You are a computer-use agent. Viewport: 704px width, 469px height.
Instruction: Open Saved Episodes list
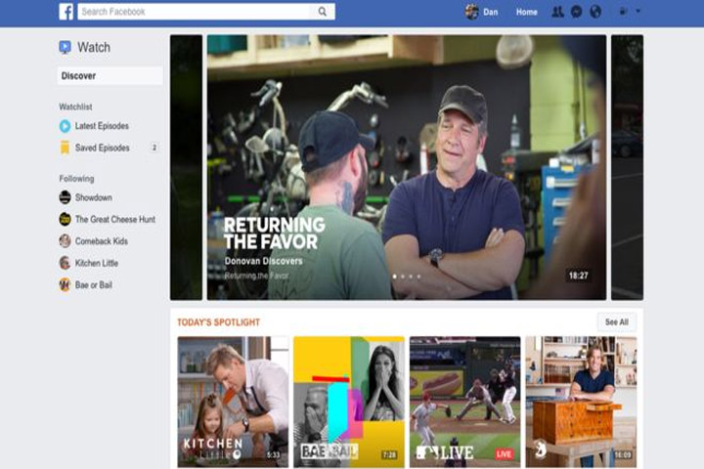103,148
